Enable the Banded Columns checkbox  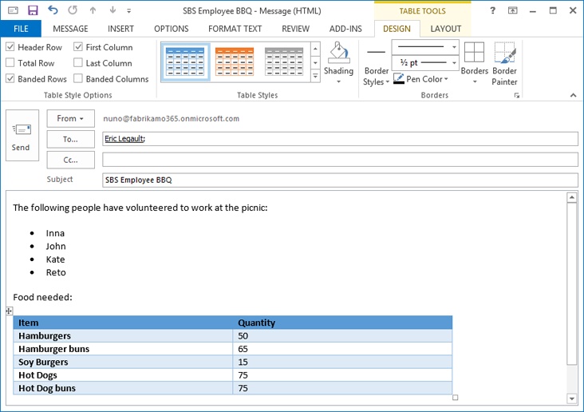tap(78, 79)
